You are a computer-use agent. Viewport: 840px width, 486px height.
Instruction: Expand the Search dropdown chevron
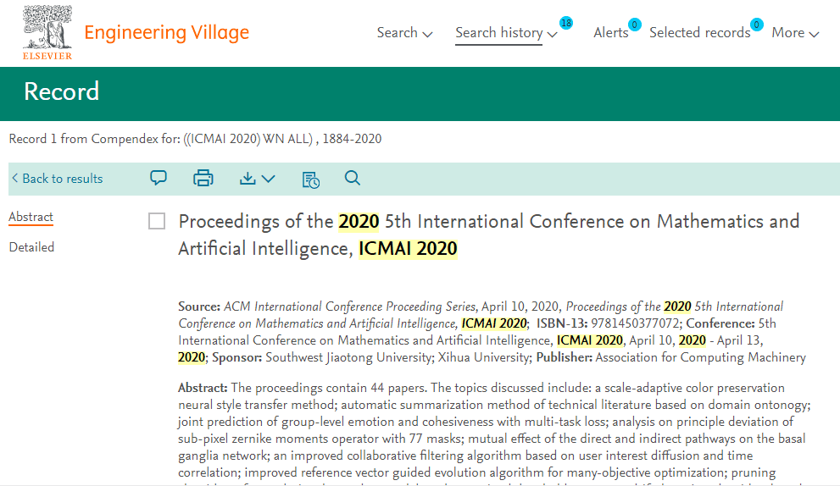(x=427, y=34)
